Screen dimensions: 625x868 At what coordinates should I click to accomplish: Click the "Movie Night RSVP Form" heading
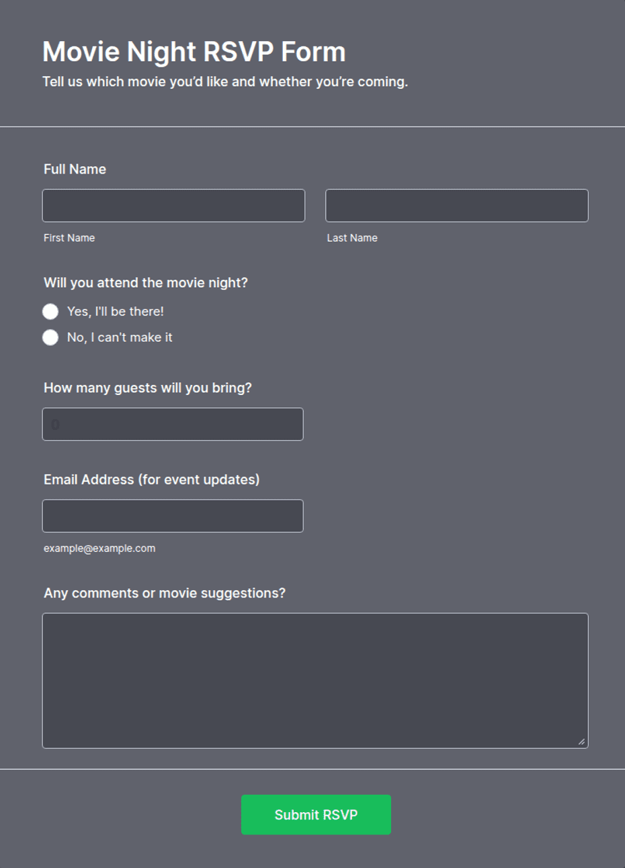[x=194, y=52]
